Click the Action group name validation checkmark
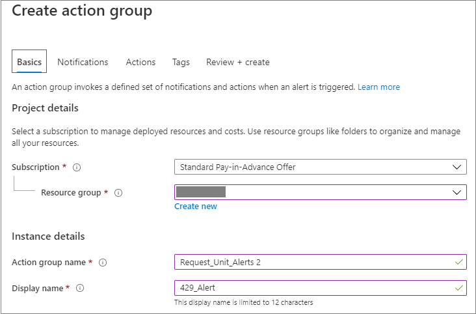476x314 pixels. [x=460, y=262]
